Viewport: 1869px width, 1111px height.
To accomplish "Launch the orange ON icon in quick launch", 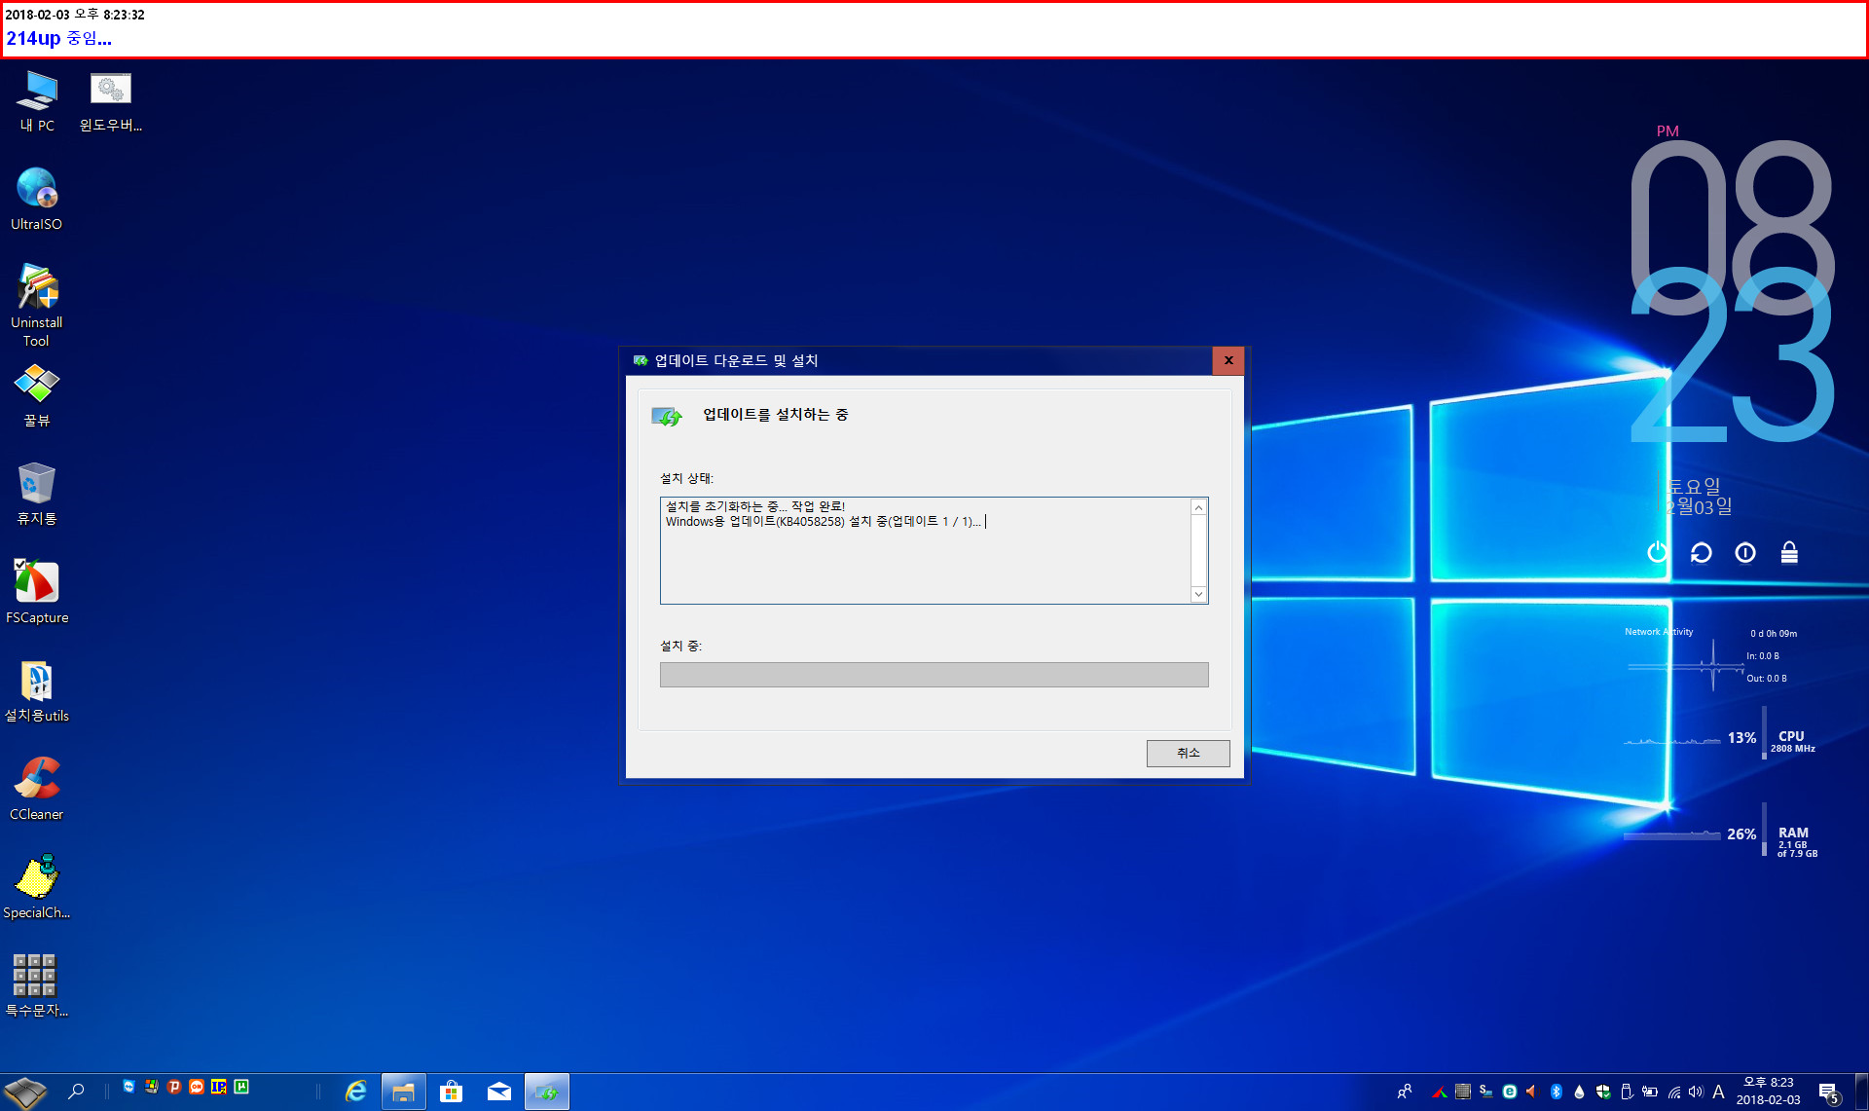I will click(x=197, y=1087).
